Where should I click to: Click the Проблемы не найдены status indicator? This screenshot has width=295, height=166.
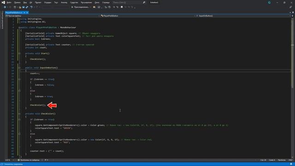(x=29, y=160)
